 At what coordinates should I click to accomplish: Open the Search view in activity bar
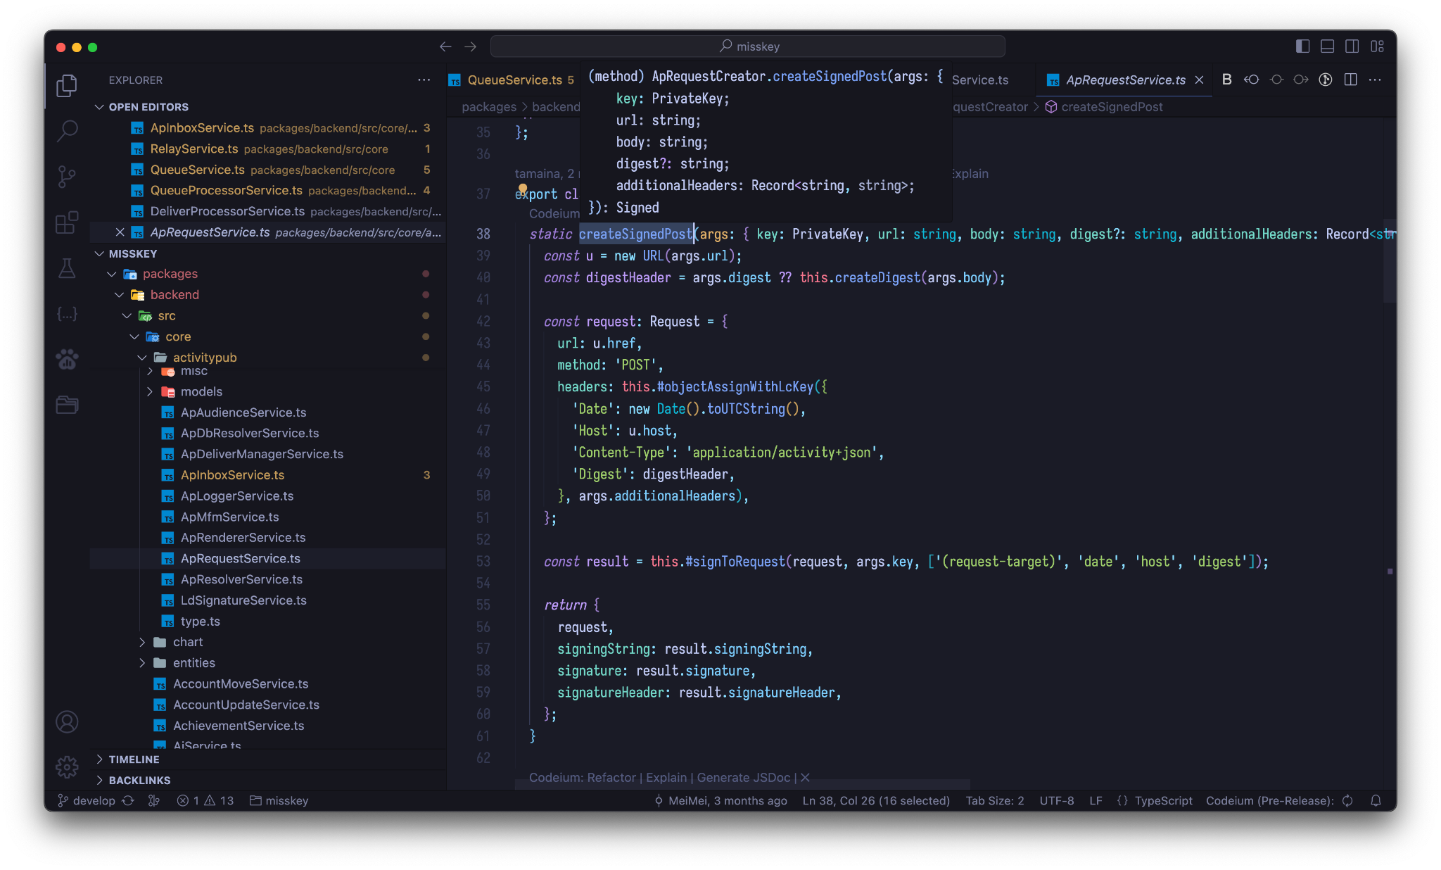point(67,131)
